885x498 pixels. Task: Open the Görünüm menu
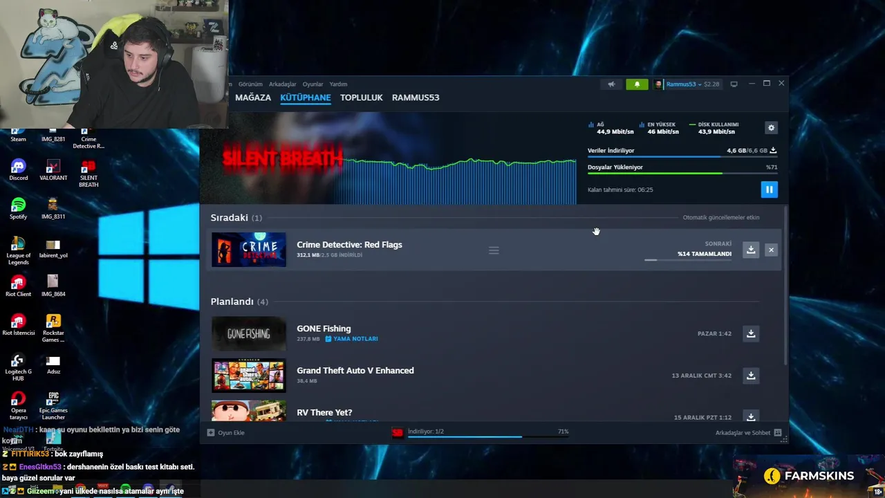tap(250, 84)
